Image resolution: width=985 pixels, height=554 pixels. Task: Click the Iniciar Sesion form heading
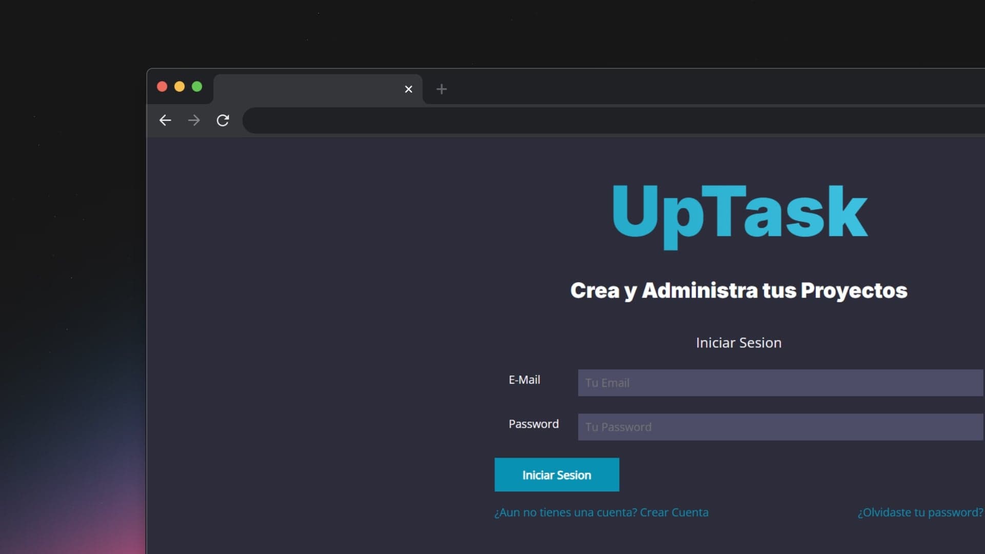coord(739,343)
